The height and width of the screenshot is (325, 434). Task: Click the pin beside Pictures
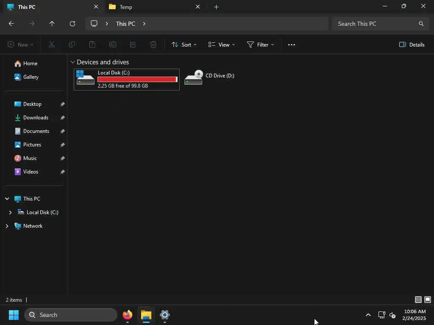pos(63,145)
